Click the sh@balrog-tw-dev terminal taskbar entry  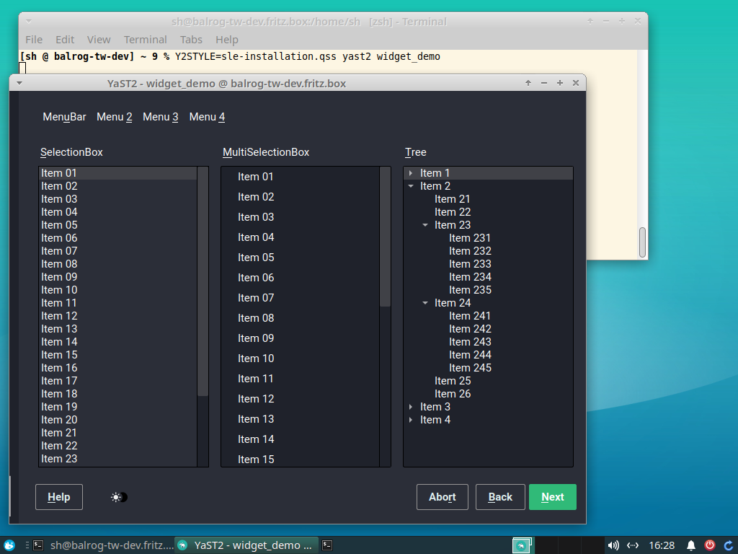(x=103, y=545)
